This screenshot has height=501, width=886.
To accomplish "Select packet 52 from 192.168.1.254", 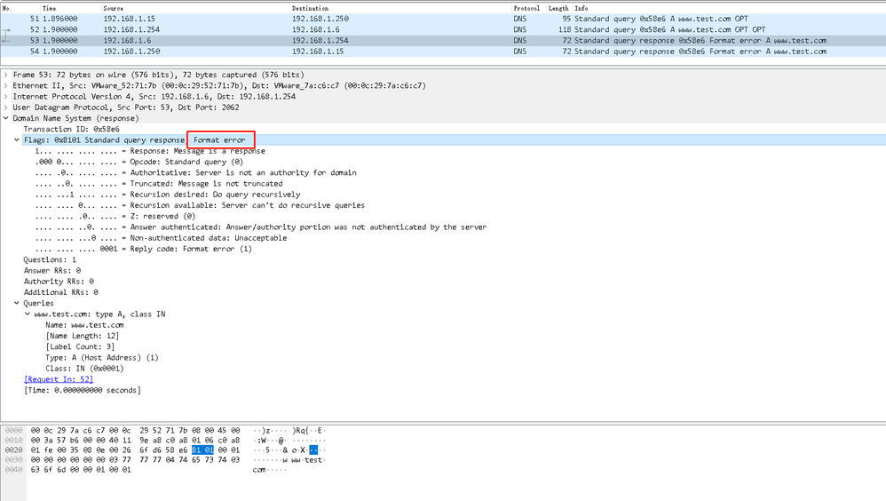I will (443, 29).
